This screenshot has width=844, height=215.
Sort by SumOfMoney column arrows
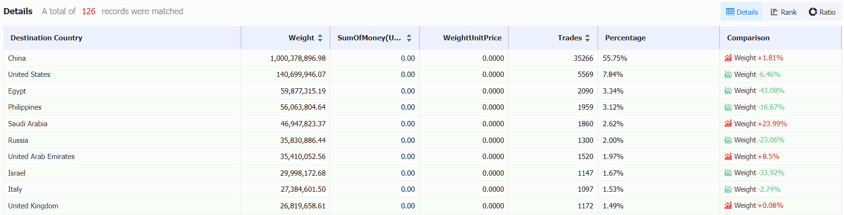coord(409,38)
